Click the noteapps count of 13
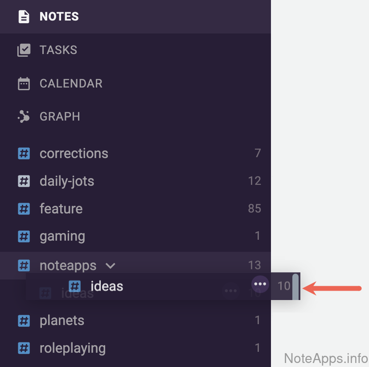369x367 pixels. [x=254, y=265]
